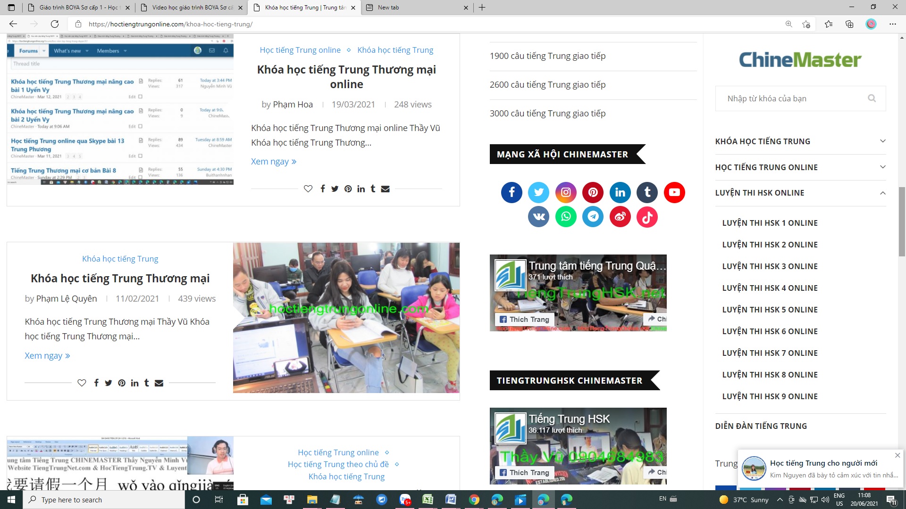This screenshot has width=906, height=509.
Task: Toggle heart on Khóa học Thương mại post
Action: (82, 383)
